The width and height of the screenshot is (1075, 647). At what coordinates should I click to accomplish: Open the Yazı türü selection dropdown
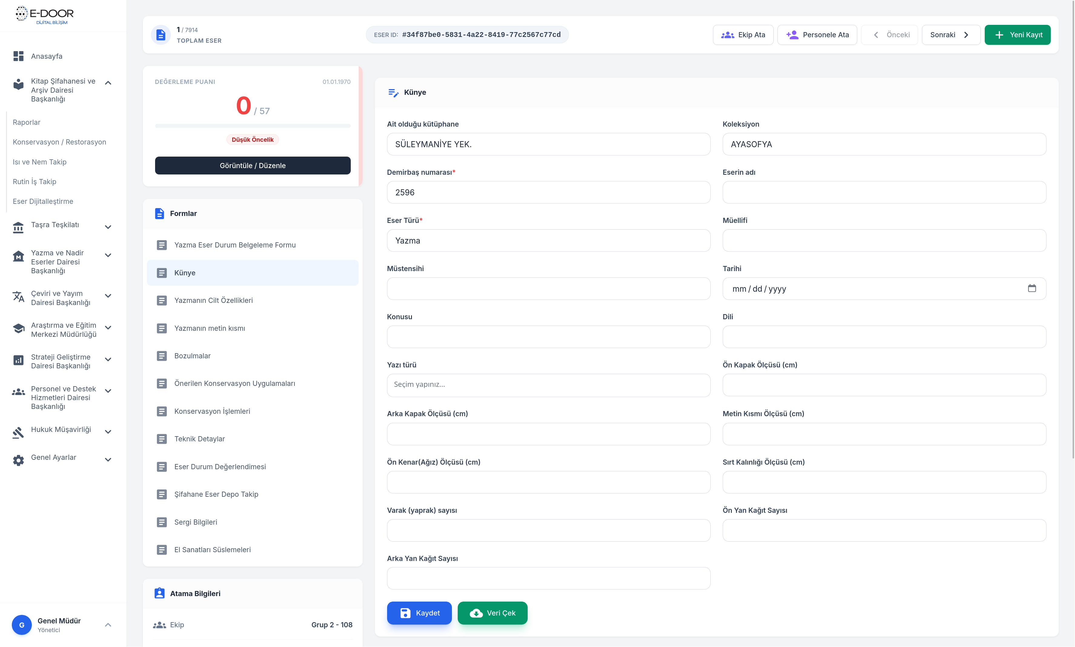coord(548,385)
